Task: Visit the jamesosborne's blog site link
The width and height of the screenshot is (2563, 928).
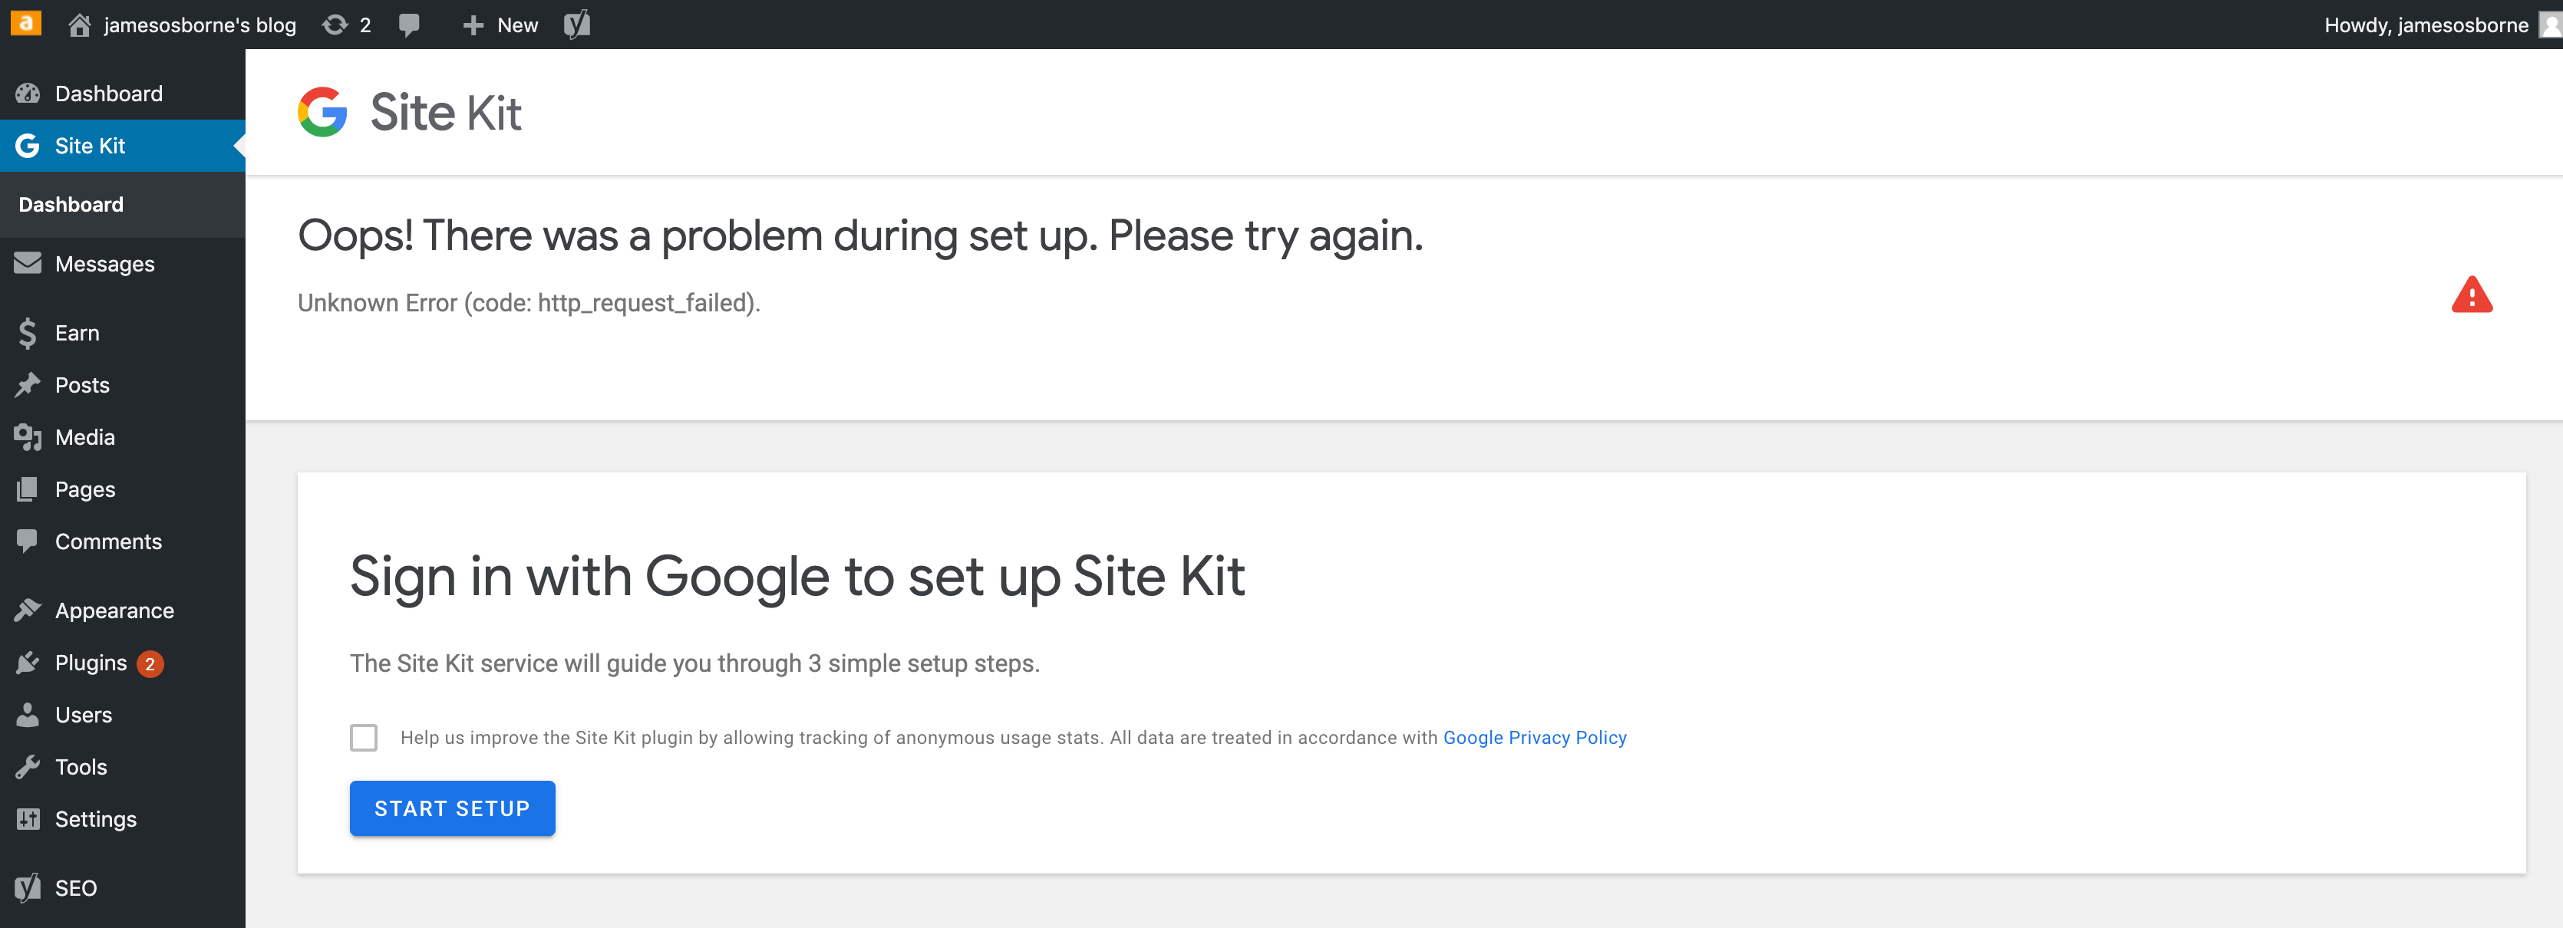Action: (200, 25)
